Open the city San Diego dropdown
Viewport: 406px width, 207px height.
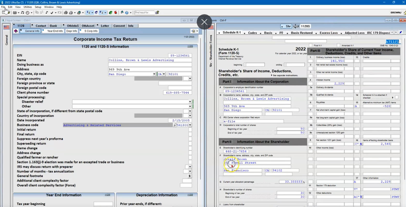[x=154, y=74]
